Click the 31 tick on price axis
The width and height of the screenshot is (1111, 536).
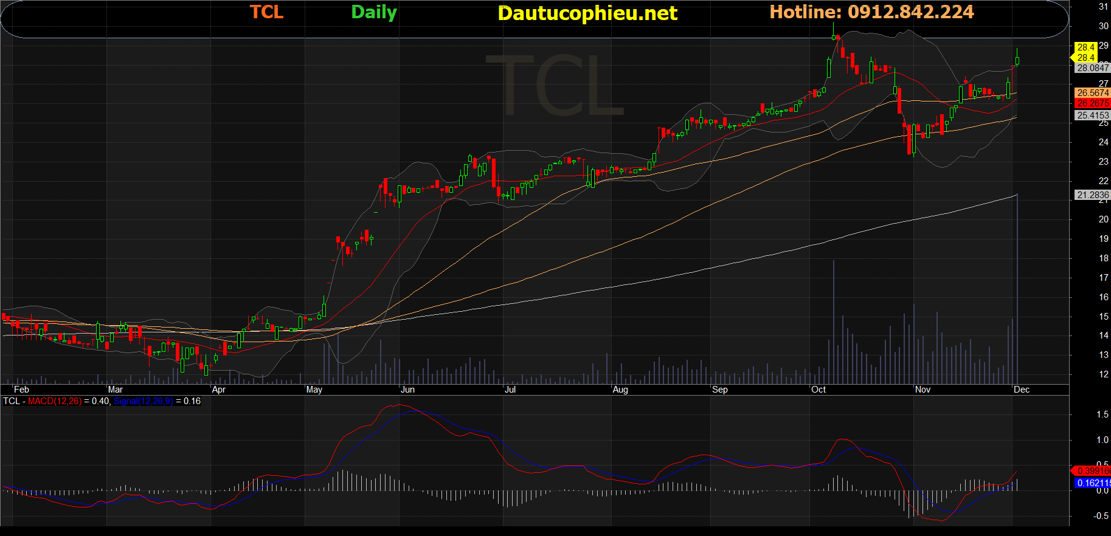(1103, 7)
